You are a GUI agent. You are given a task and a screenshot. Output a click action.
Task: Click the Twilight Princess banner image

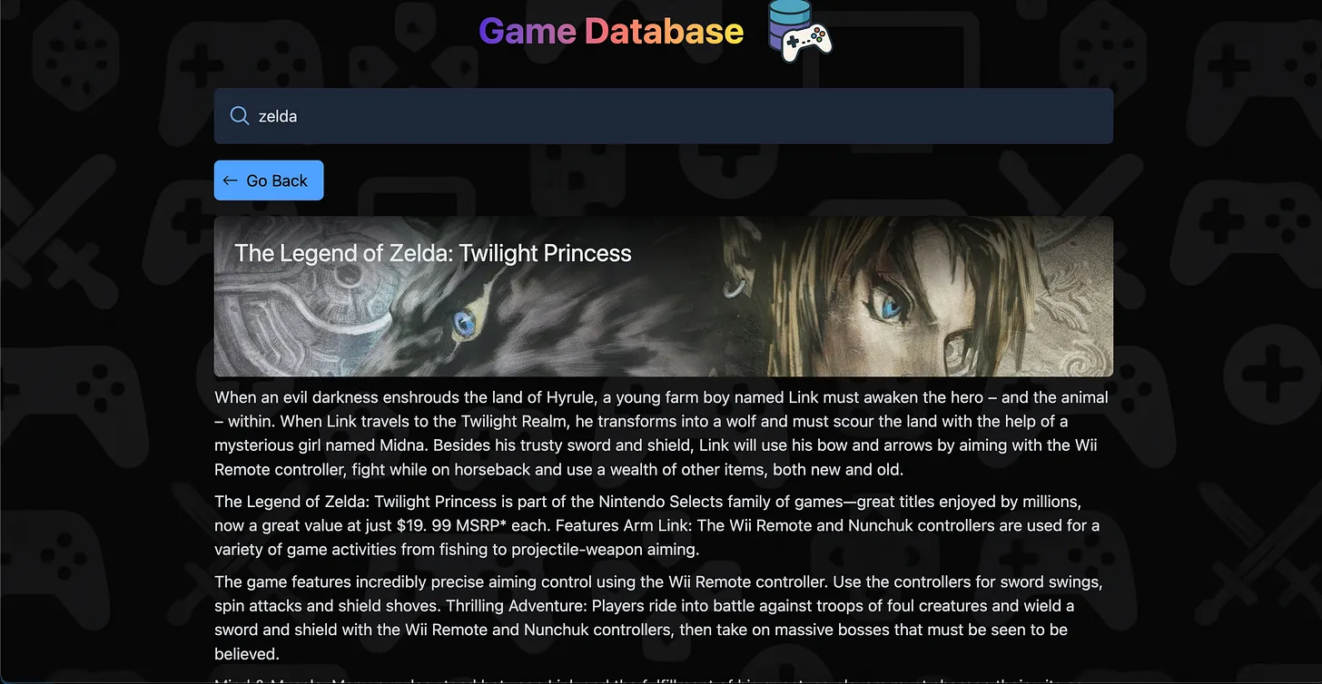tap(663, 297)
